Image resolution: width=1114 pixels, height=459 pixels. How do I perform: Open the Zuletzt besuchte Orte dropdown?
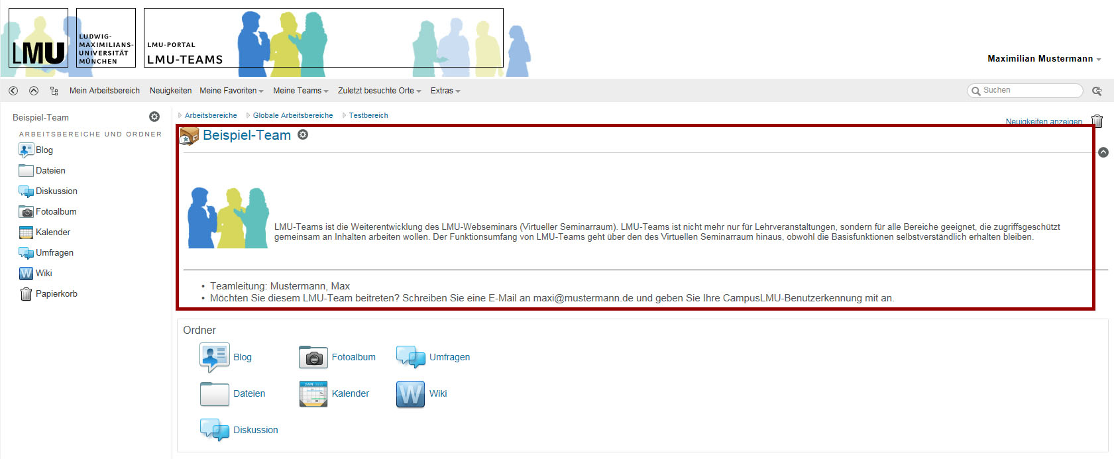[380, 91]
